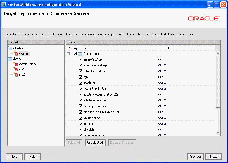Click the Discard Changes button
228x163 pixels.
click(x=122, y=143)
